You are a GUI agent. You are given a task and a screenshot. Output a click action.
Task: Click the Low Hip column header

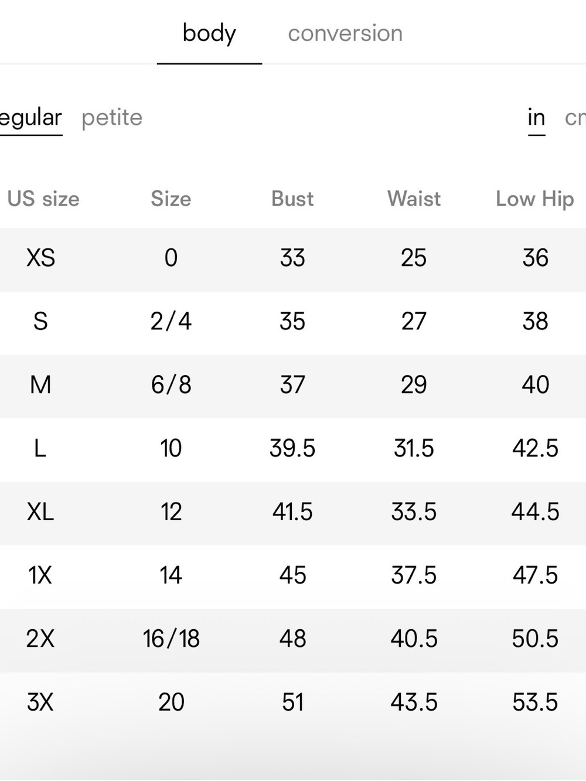[x=535, y=199]
